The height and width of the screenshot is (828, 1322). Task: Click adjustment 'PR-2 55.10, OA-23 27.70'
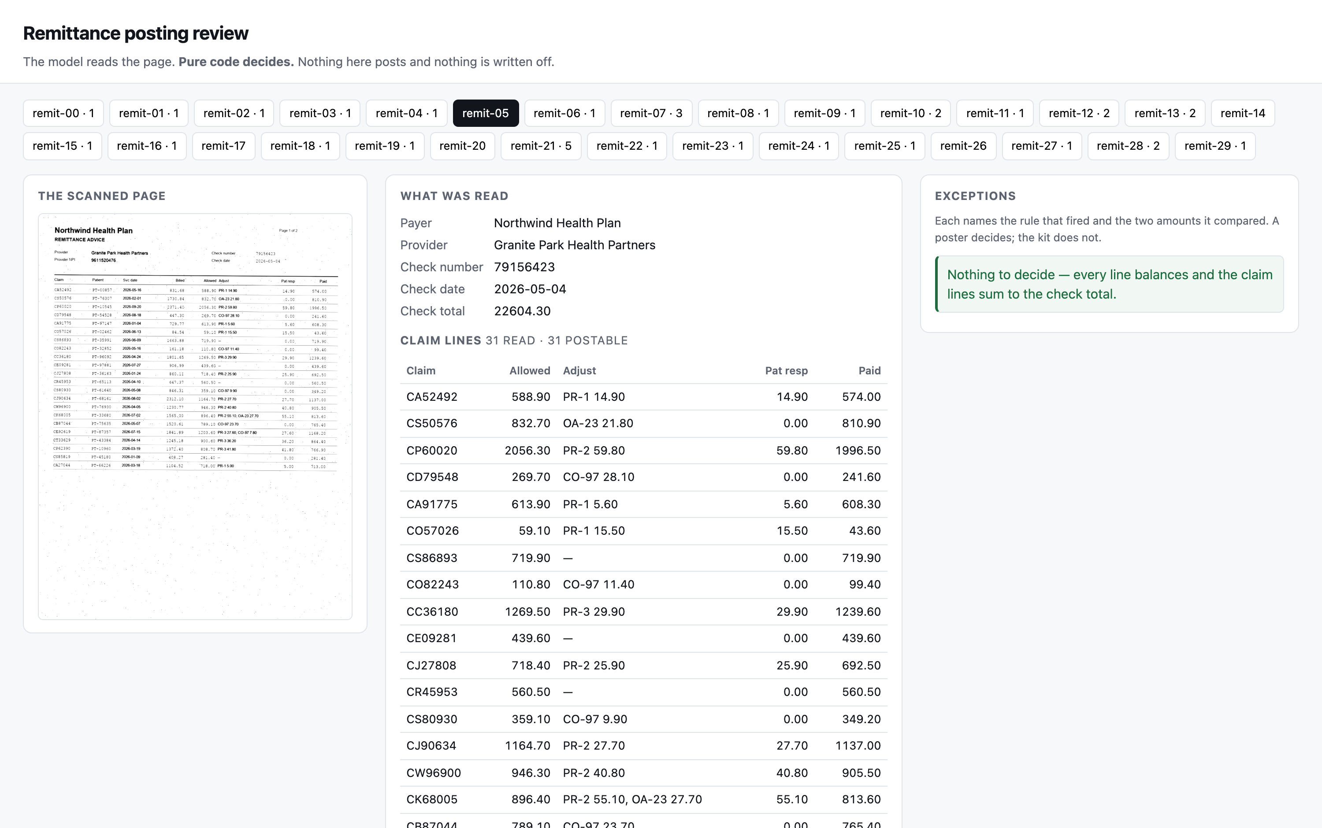coord(632,799)
